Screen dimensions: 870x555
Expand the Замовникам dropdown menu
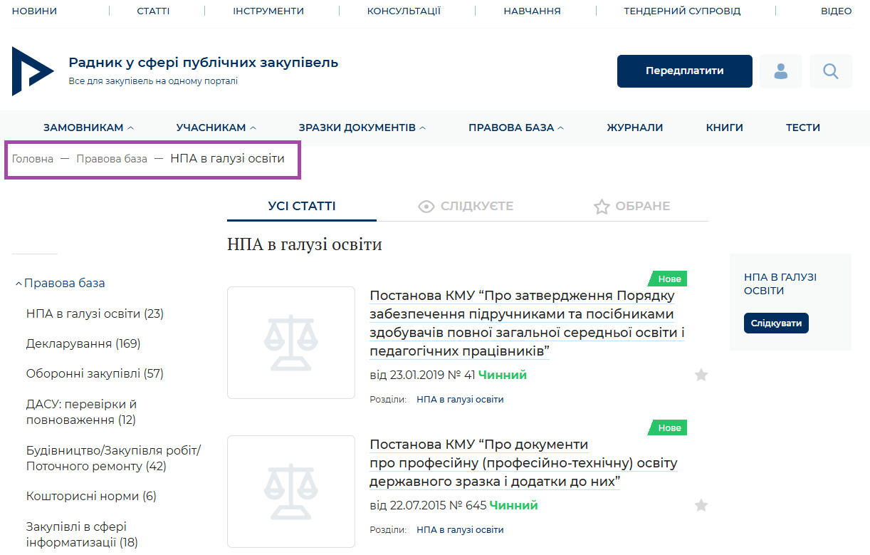(88, 128)
